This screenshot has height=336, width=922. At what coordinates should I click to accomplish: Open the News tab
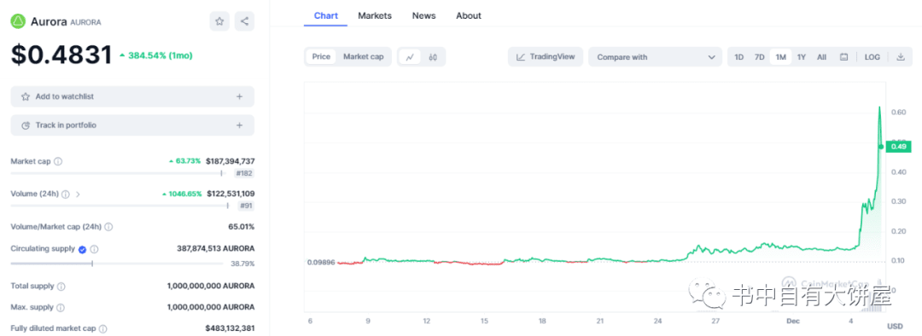click(x=424, y=16)
